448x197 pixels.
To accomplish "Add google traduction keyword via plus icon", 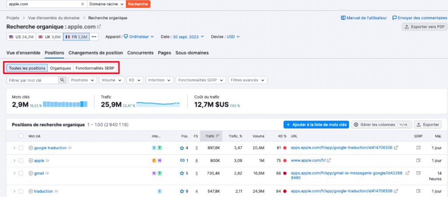I will pyautogui.click(x=31, y=148).
